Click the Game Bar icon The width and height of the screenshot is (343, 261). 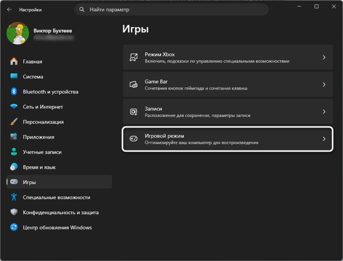click(x=134, y=85)
